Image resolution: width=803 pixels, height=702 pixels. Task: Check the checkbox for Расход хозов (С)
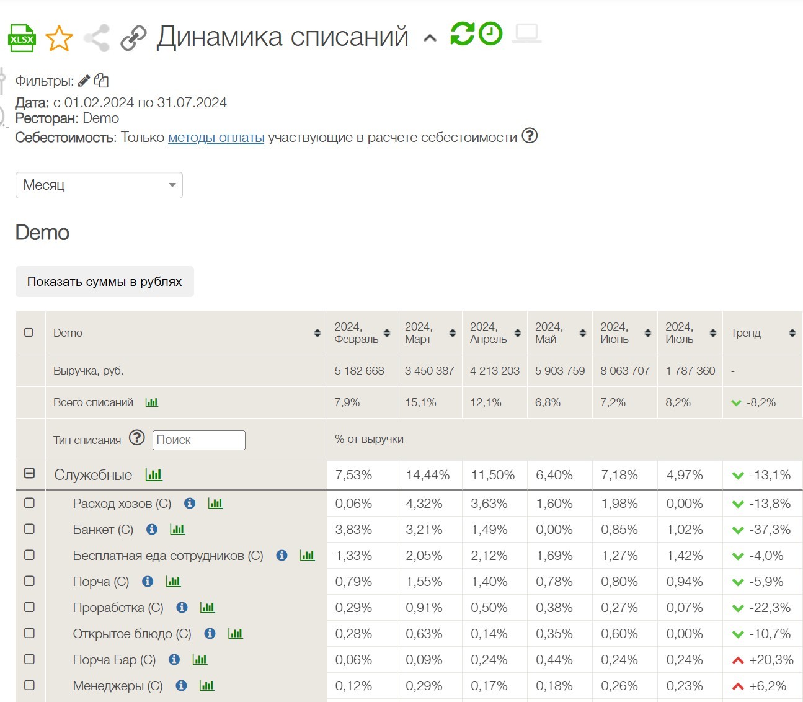pos(29,503)
